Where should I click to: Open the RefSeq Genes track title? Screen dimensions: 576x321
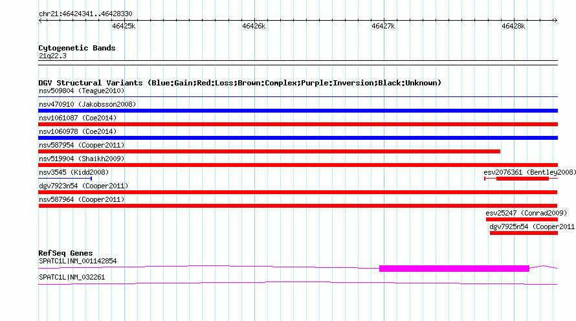65,253
